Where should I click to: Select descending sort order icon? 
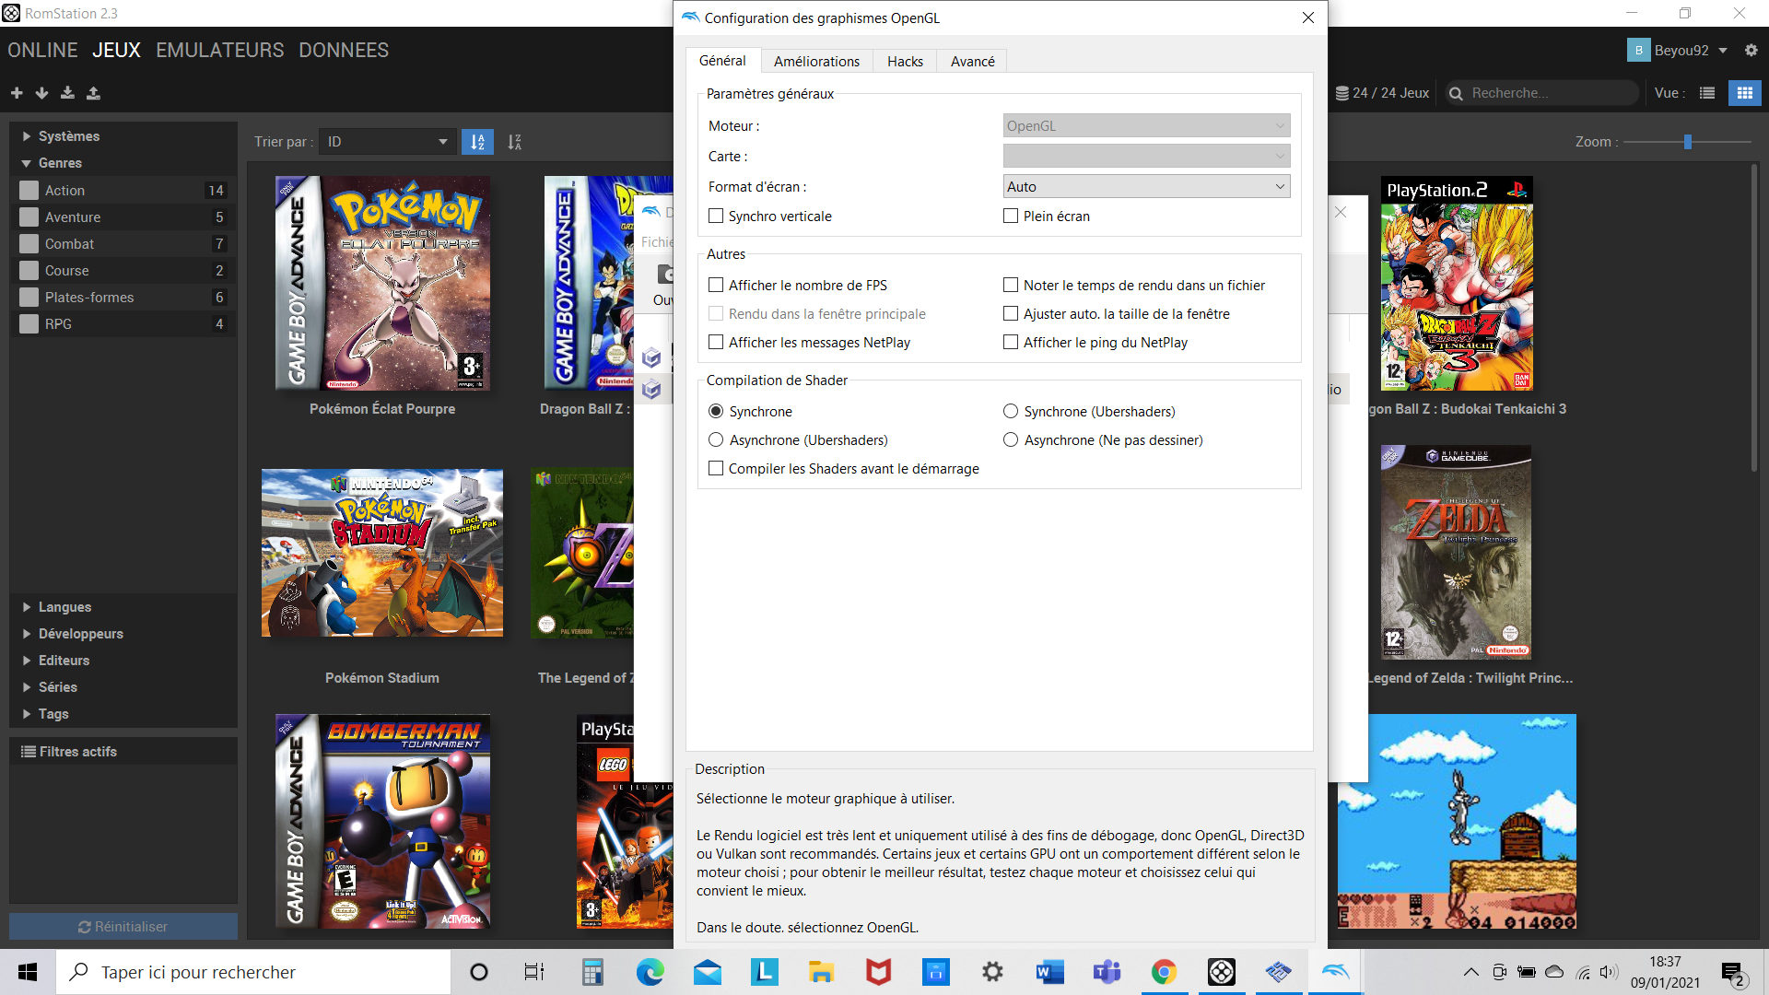(514, 142)
